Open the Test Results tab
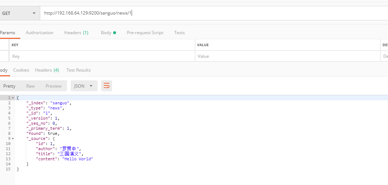 (x=78, y=70)
